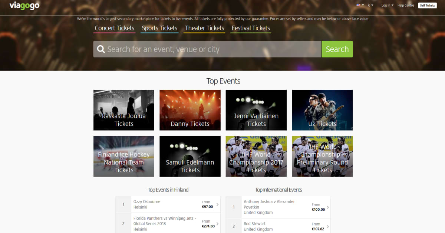Click the arrow on the Ozzy Osbourne row
Screen dimensions: 445x233
point(217,204)
